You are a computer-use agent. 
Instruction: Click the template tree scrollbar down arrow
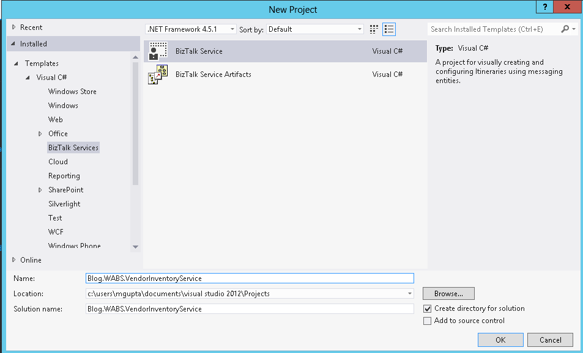click(x=135, y=247)
